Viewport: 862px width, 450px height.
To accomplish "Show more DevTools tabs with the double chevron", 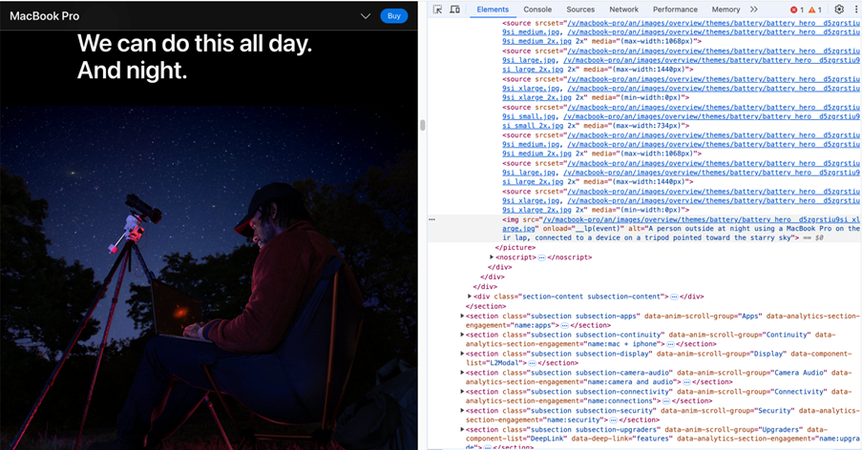I will (x=754, y=10).
